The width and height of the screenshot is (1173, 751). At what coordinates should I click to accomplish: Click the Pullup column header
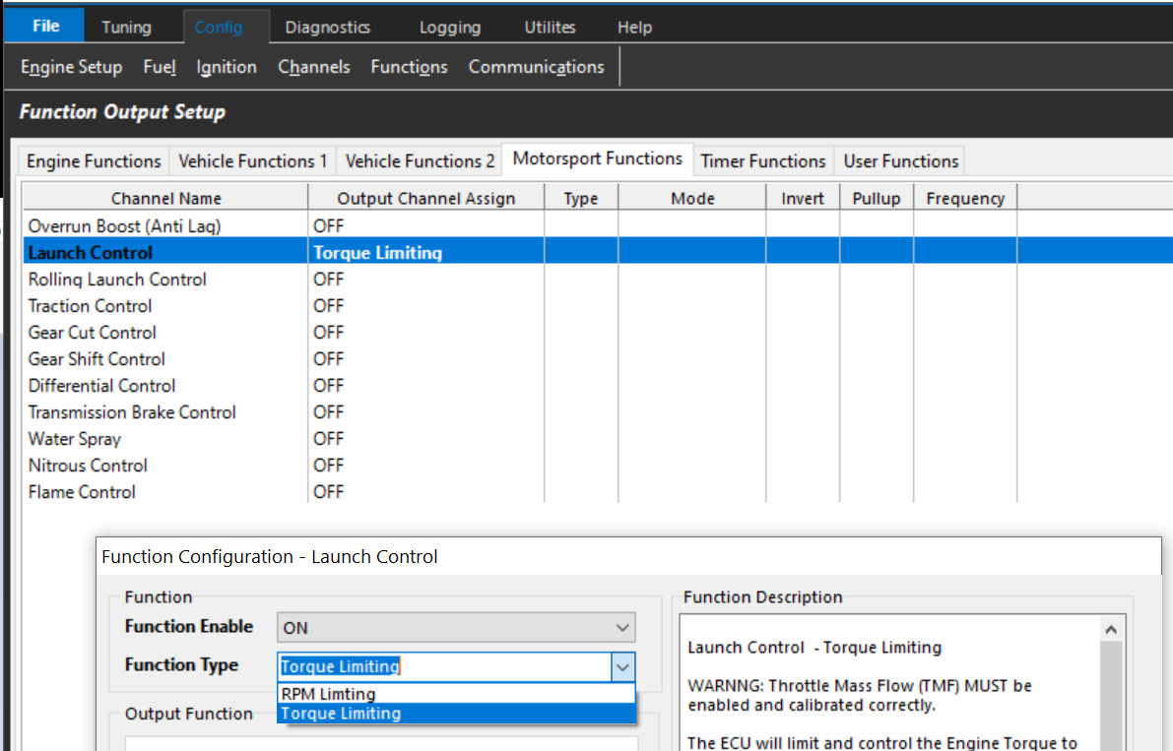pyautogui.click(x=877, y=199)
